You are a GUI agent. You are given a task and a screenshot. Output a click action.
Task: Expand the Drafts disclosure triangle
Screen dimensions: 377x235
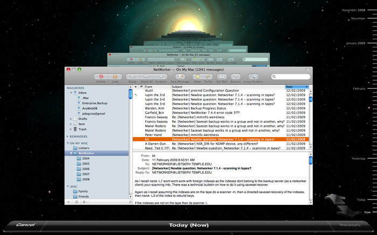71,119
